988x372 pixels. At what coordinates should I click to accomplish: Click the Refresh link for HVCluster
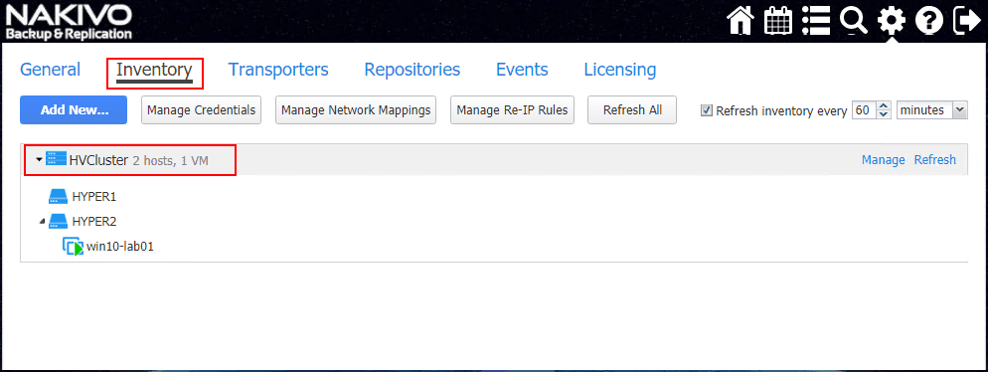[x=935, y=160]
